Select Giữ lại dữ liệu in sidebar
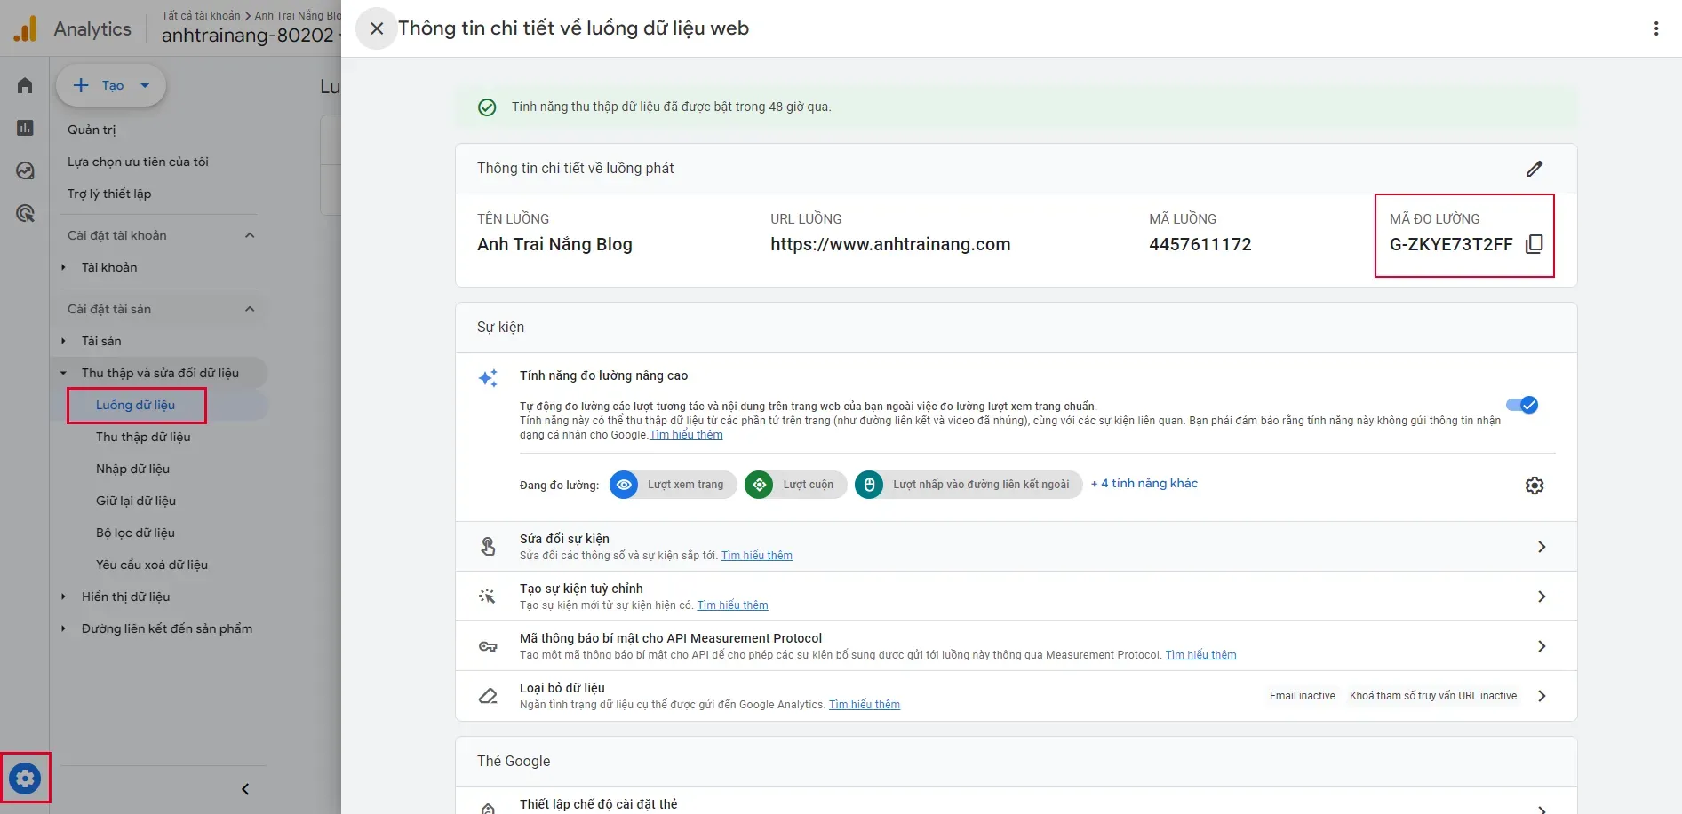 (x=136, y=501)
